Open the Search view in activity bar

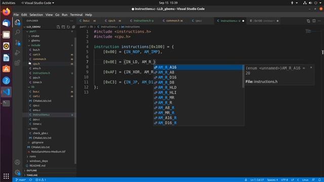click(18, 32)
